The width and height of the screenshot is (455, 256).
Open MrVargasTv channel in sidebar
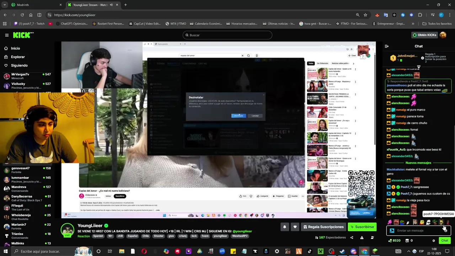[x=27, y=76]
